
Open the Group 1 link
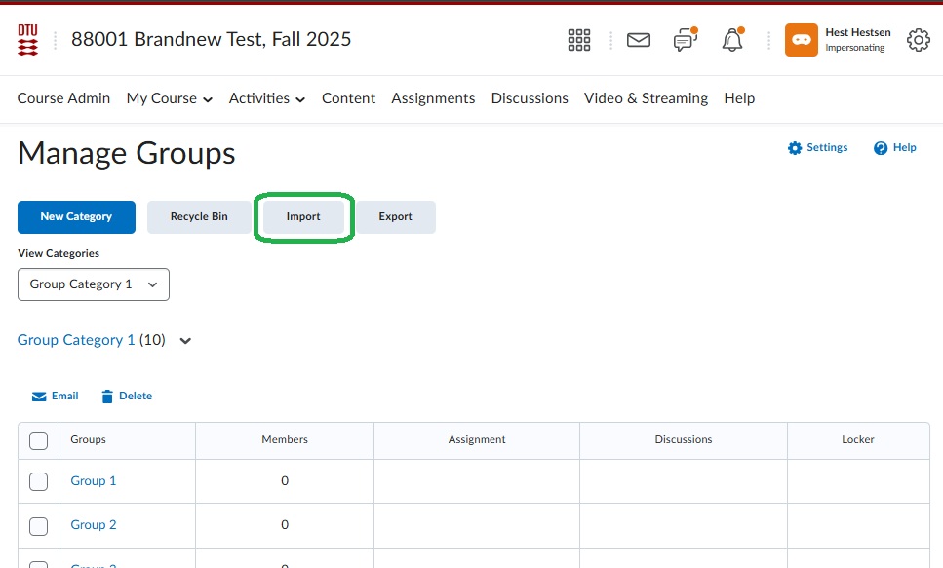94,481
